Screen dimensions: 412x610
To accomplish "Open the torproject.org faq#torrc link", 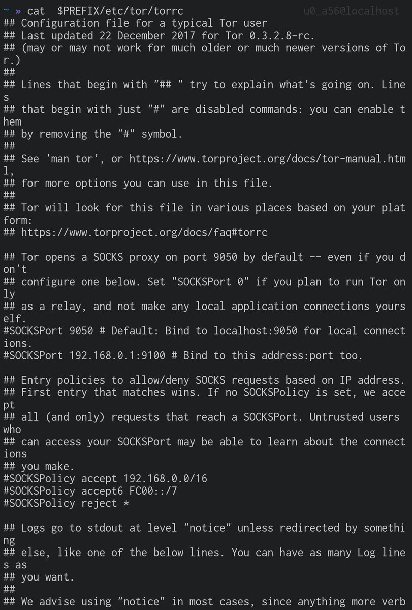I will click(x=144, y=233).
